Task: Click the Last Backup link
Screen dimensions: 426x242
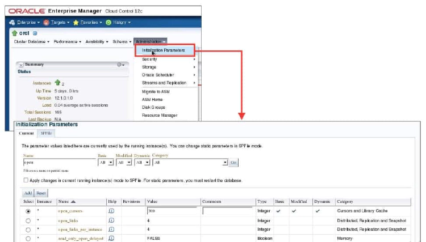Action: pos(40,119)
